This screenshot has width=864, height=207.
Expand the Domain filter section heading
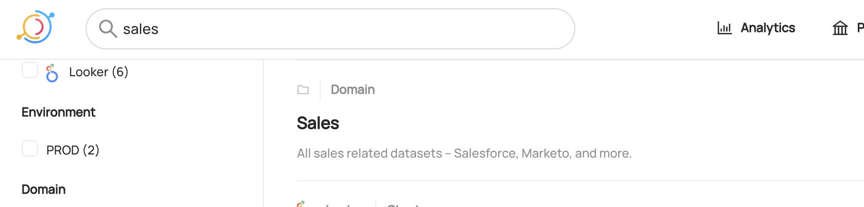click(43, 189)
